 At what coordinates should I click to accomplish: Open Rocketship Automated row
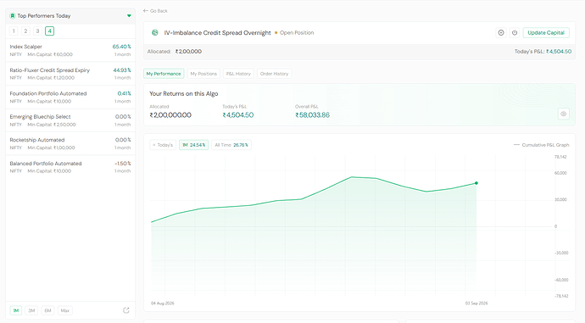coord(70,143)
